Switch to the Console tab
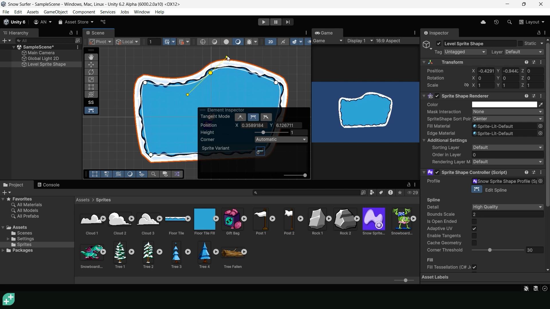 [48, 185]
